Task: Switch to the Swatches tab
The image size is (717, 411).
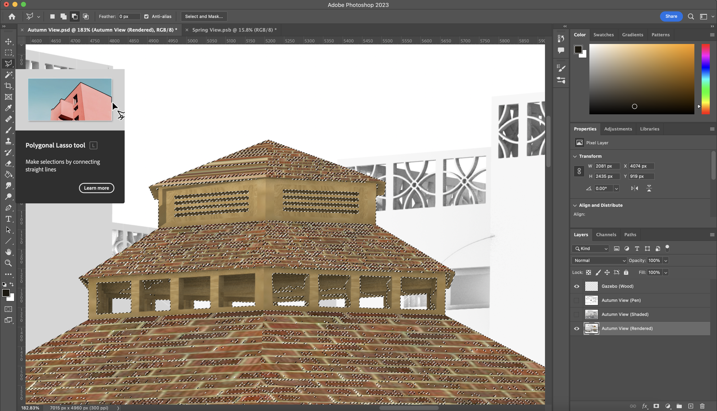Action: [x=603, y=35]
